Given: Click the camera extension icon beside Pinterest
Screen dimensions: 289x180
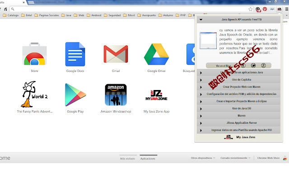Looking at the screenshot, I should pos(258,9).
